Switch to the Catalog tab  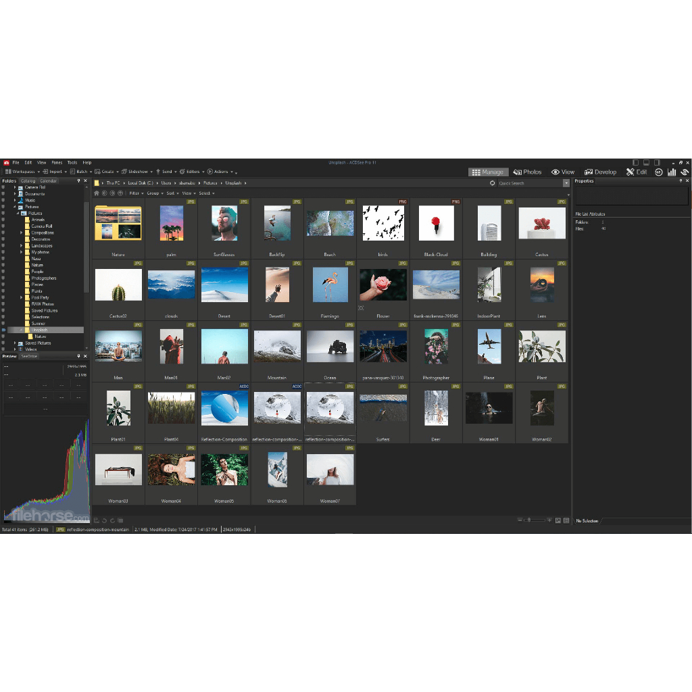pos(28,181)
